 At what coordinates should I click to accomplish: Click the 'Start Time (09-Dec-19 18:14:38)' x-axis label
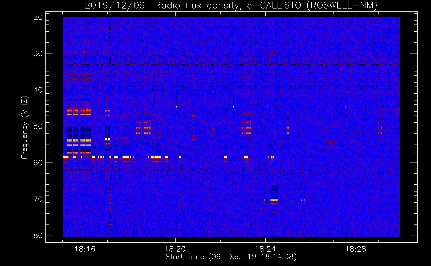(231, 257)
